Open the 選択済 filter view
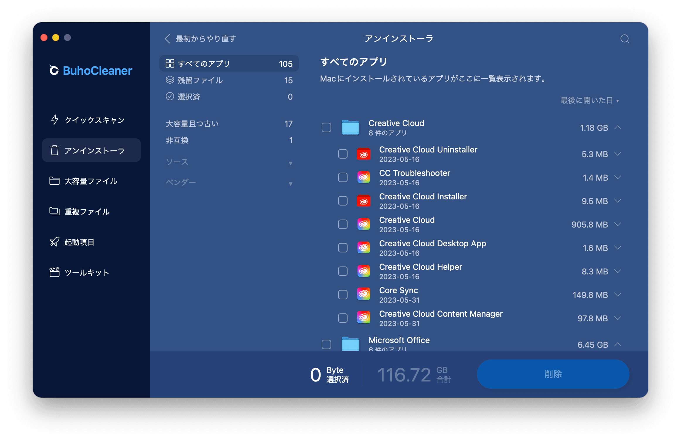 pos(188,97)
